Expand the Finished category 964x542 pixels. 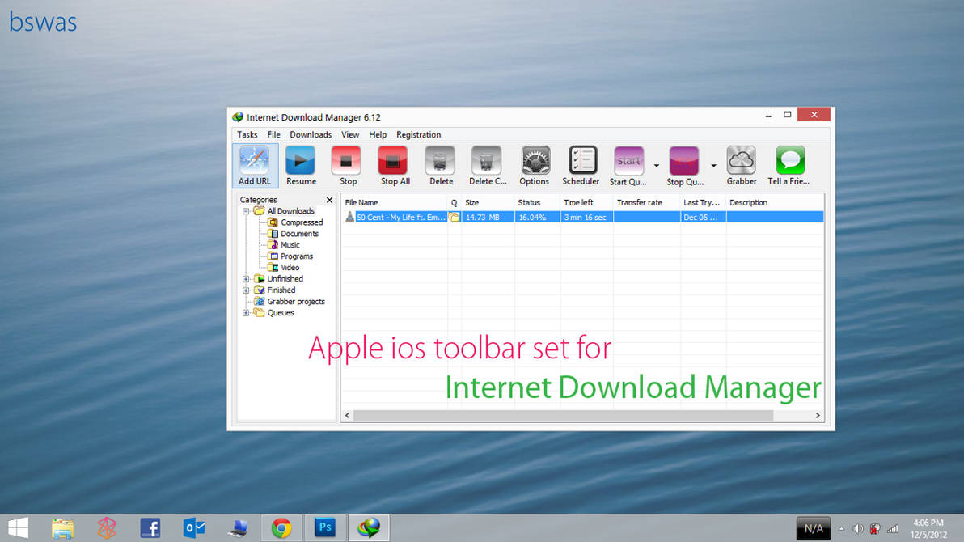(246, 290)
